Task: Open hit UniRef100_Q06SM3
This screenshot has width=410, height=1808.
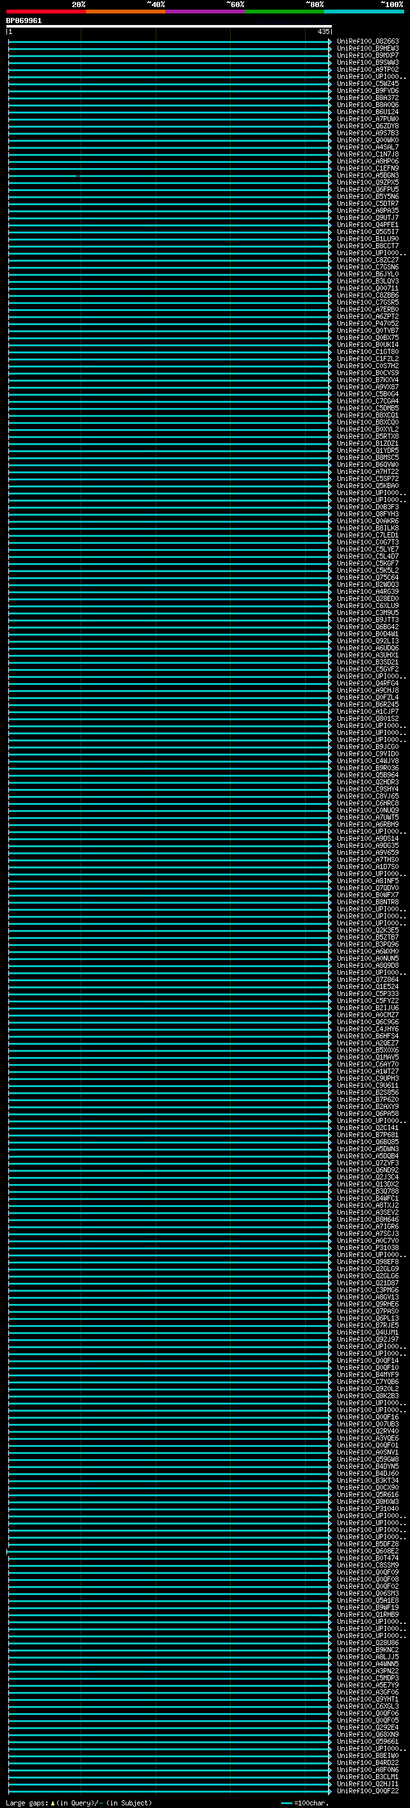Action: point(367,1593)
